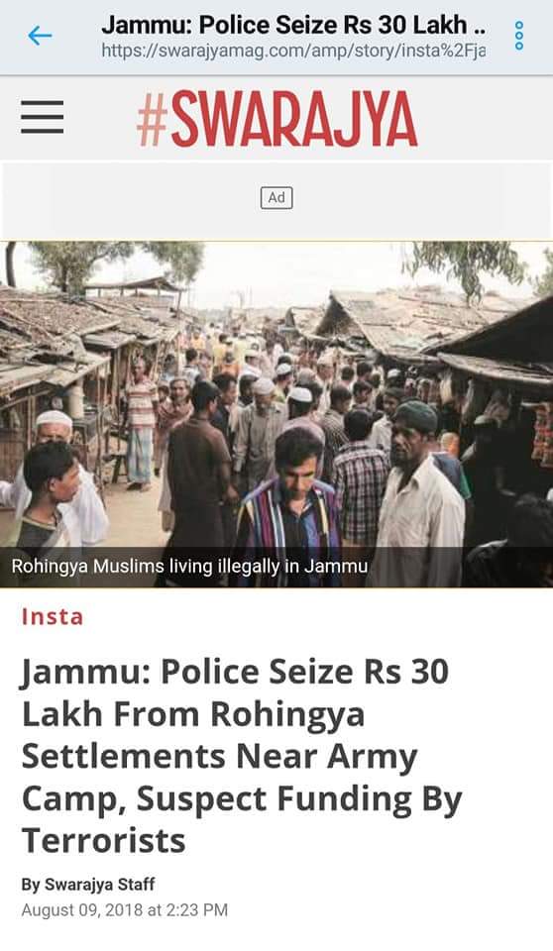Click the Ad badge icon
The image size is (553, 951).
[276, 198]
